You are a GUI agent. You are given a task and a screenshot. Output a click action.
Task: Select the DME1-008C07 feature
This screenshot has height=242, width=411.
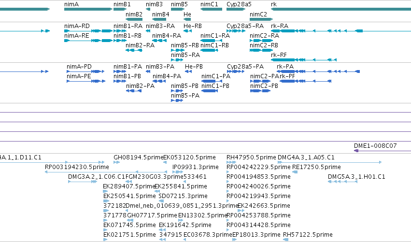coord(383,151)
